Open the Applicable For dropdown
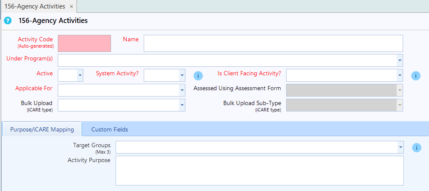The height and width of the screenshot is (191, 429). tap(182, 90)
